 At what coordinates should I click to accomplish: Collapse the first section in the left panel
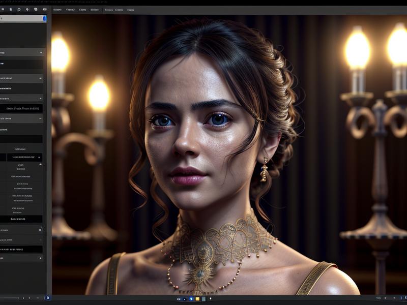tap(41, 52)
